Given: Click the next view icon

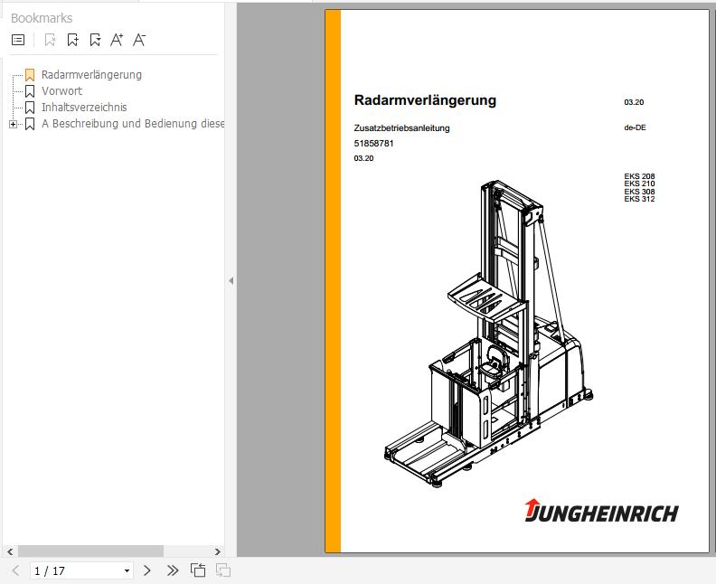Looking at the screenshot, I should 222,570.
